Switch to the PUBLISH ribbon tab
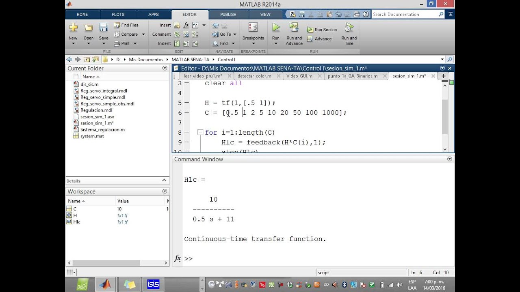Image resolution: width=520 pixels, height=292 pixels. [228, 14]
